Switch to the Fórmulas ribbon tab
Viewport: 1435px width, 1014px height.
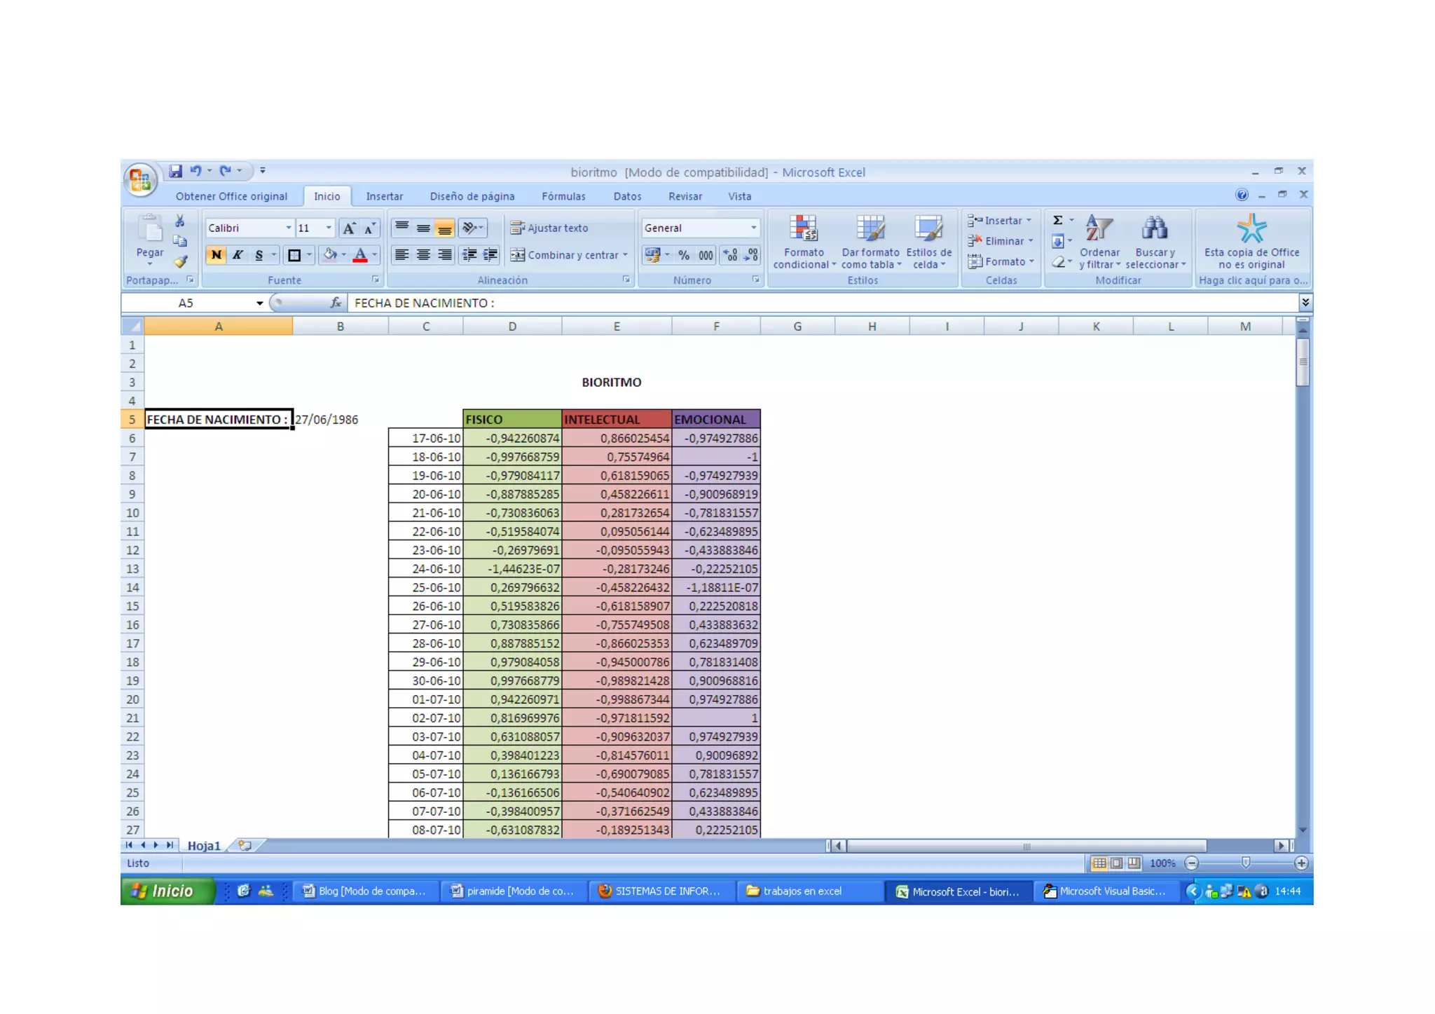563,196
